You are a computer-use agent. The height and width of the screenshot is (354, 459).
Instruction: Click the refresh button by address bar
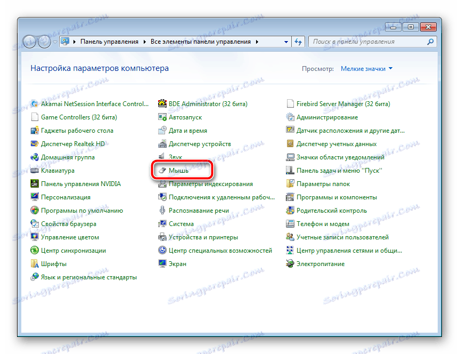coord(298,42)
